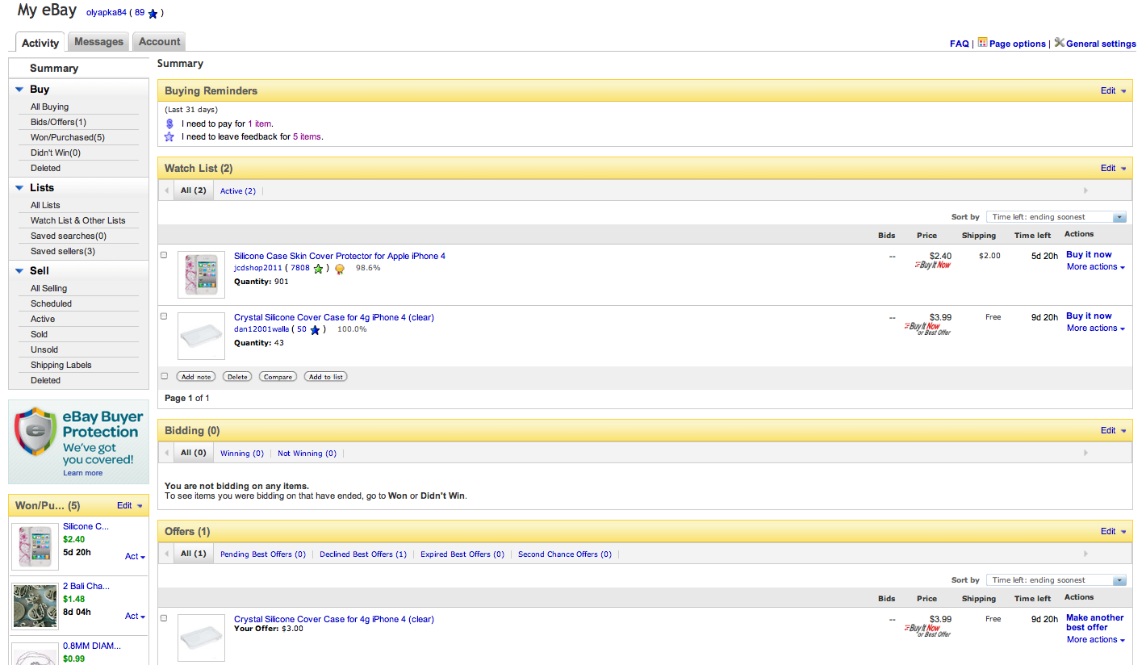Click the green star next to jcdshop2011

[318, 269]
